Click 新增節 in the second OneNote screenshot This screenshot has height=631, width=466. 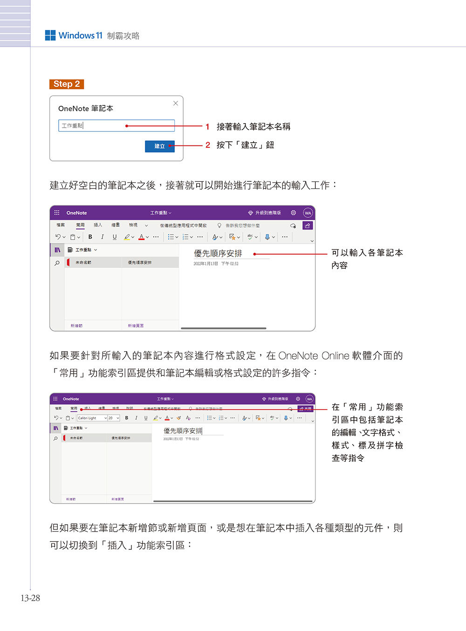[71, 499]
